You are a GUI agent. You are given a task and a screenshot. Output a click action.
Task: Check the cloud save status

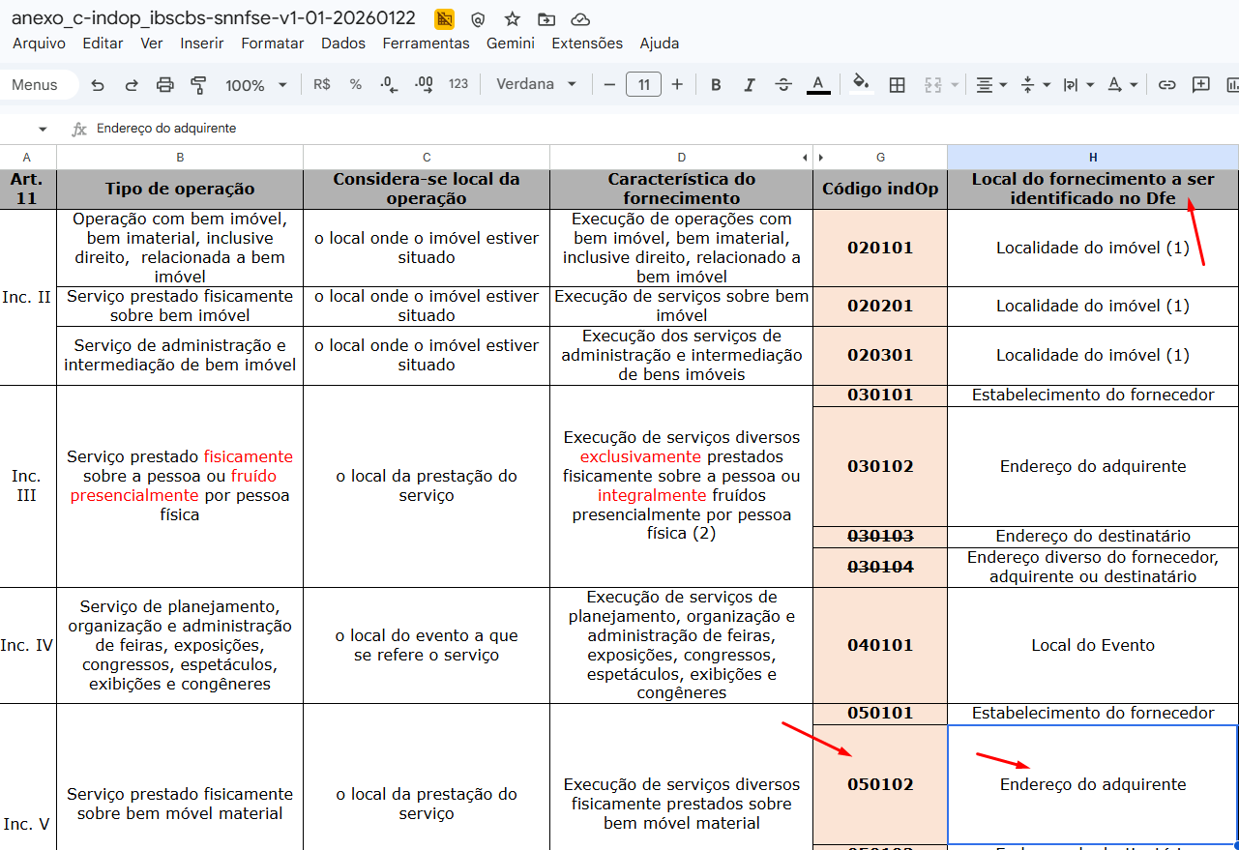pos(580,19)
